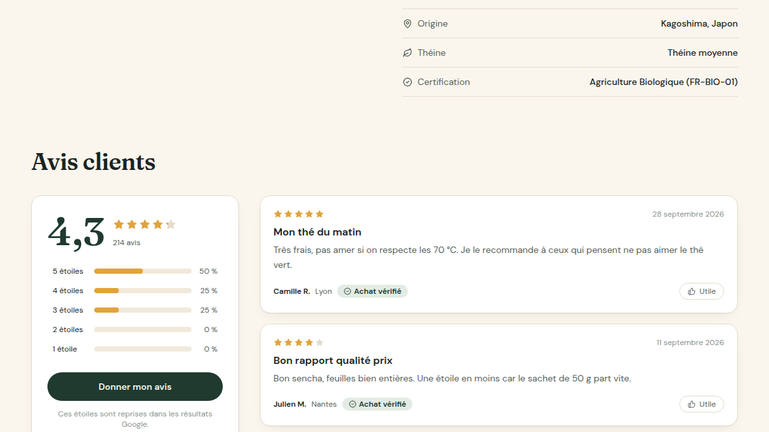Screen dimensions: 769x432
Task: Click the 0 % value in the 2 étoiles row
Action: pos(210,330)
